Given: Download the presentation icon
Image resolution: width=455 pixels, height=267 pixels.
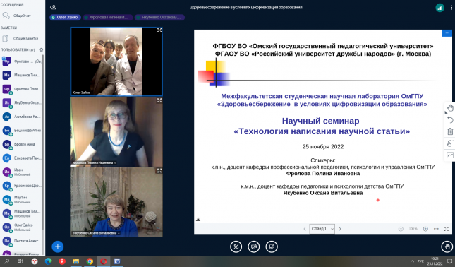Looking at the screenshot, I should [x=198, y=220].
